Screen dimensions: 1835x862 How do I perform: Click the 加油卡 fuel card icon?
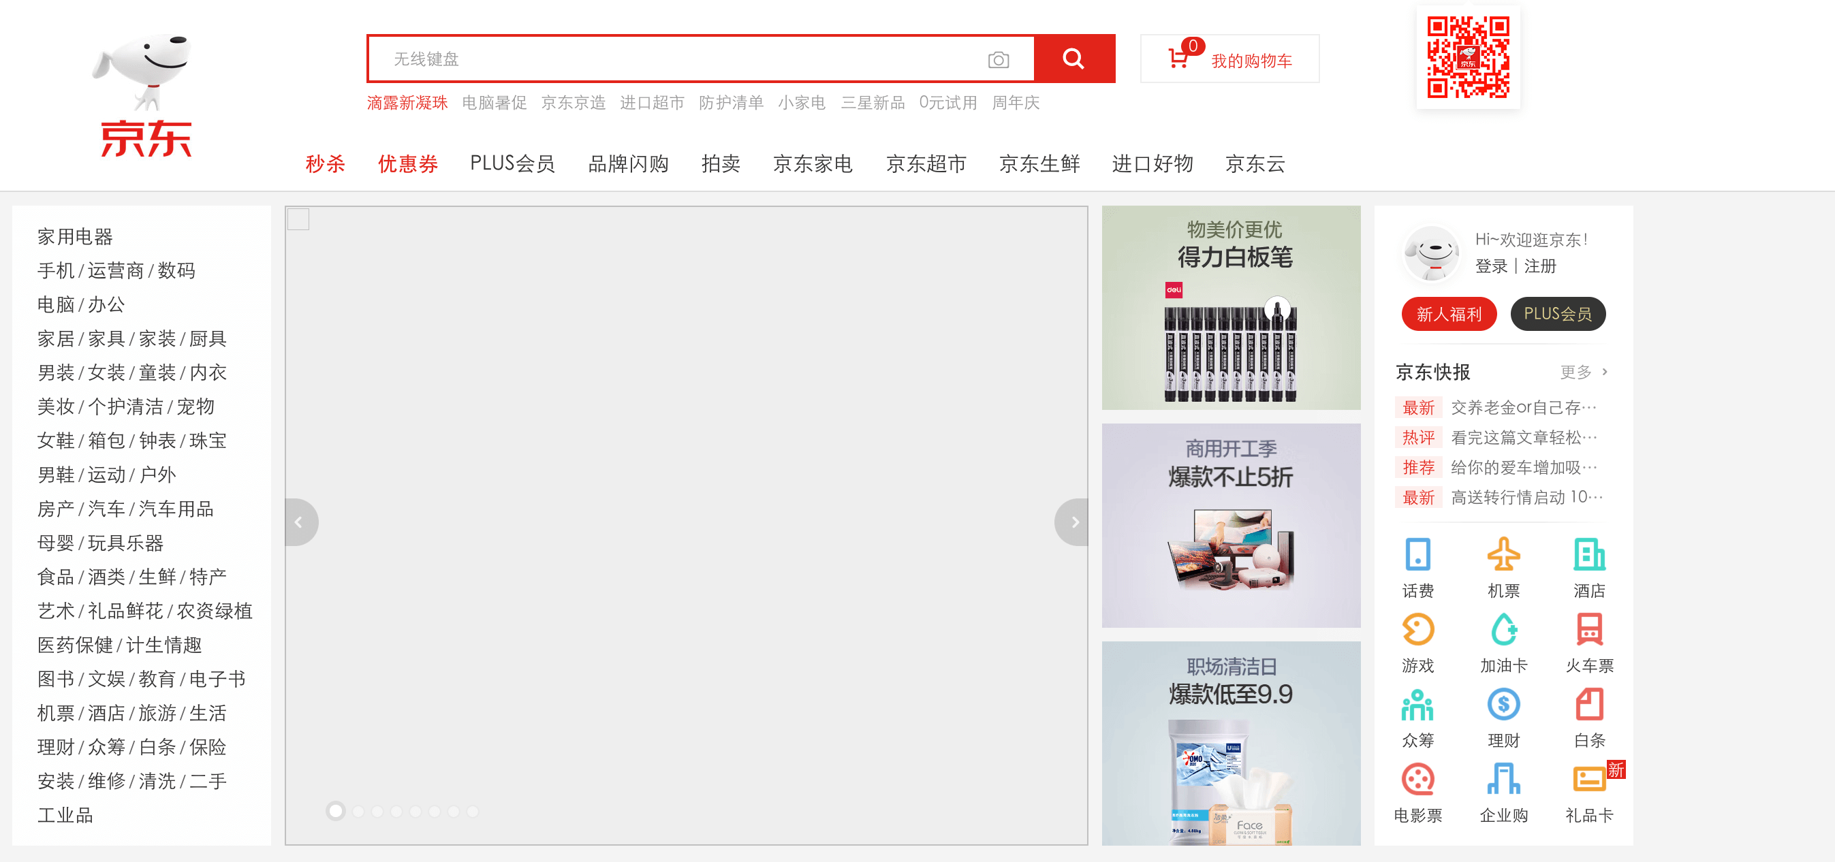pos(1504,629)
